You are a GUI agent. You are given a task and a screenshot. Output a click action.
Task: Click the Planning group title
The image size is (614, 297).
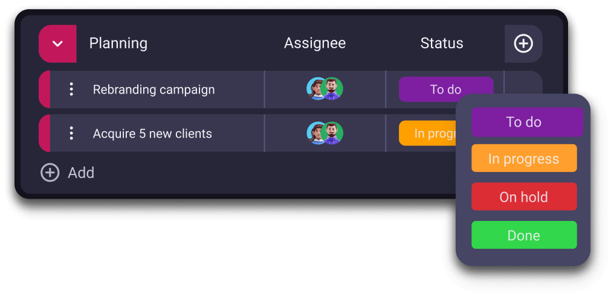118,43
